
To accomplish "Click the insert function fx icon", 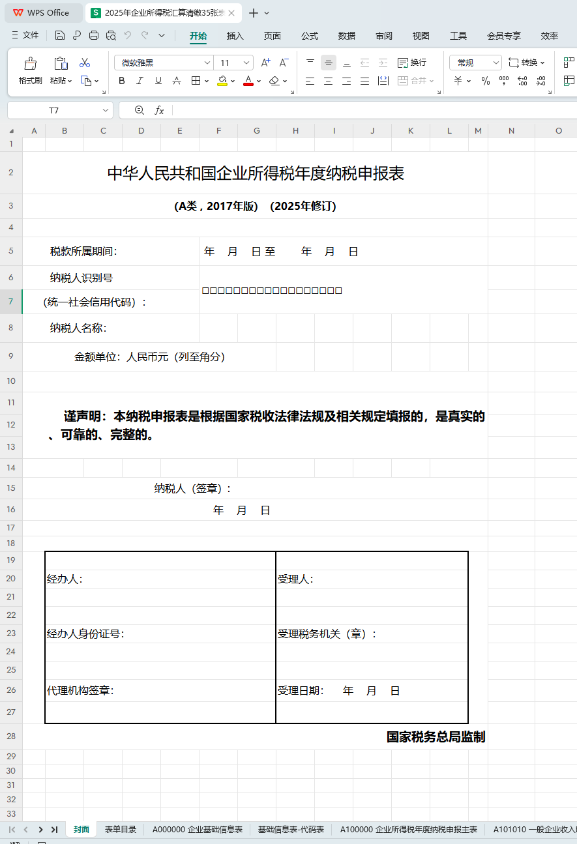I will click(159, 110).
